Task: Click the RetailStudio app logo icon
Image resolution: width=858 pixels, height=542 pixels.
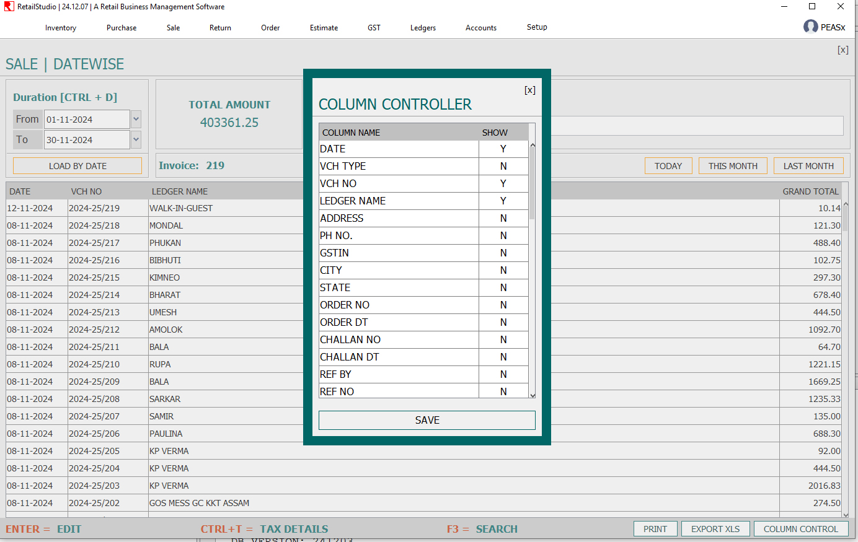Action: 9,7
